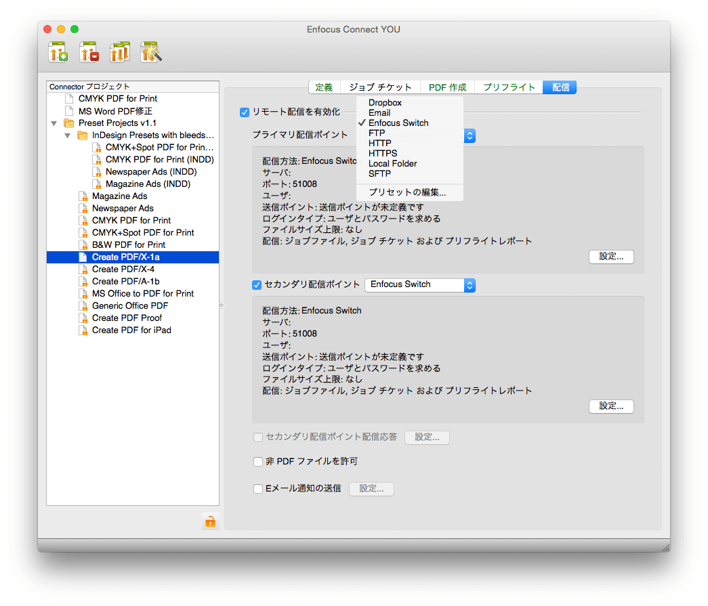This screenshot has width=708, height=606.
Task: Choose SFTP from the delivery method menu
Action: (x=409, y=174)
